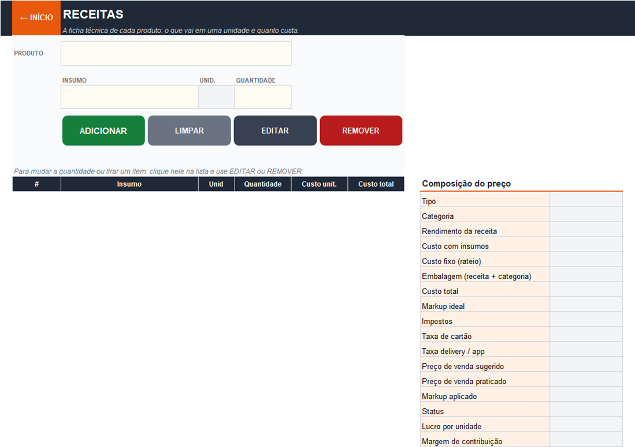Click the 'Unid' table column header

(x=216, y=184)
